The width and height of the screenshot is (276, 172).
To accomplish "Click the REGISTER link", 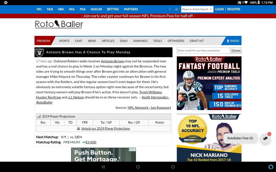I will coord(234,9).
